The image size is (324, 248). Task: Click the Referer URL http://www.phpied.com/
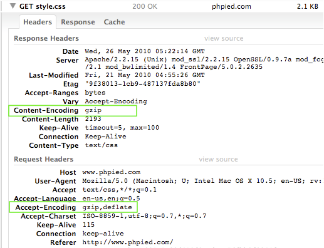[x=128, y=242]
